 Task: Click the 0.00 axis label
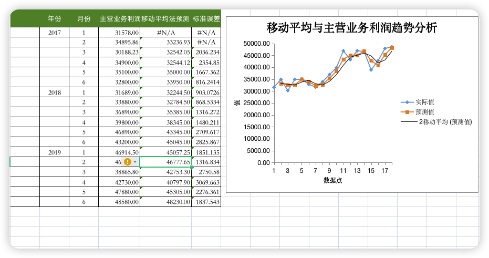(x=264, y=162)
